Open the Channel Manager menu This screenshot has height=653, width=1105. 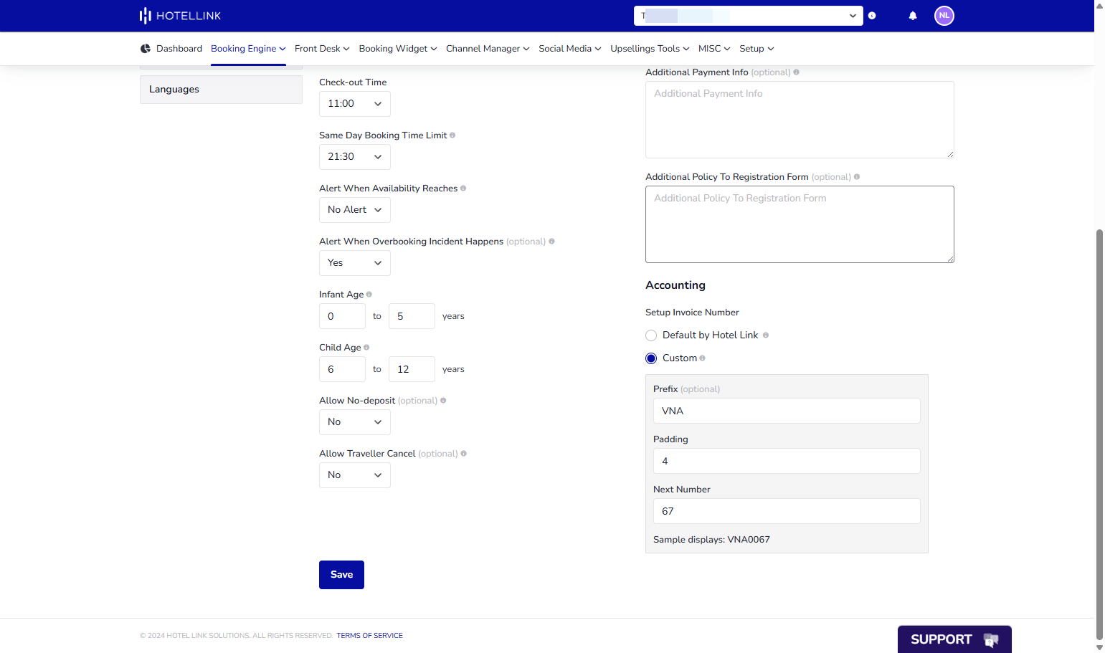(x=488, y=49)
